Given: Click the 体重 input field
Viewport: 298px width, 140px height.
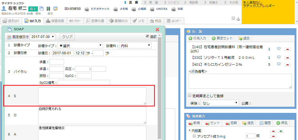Looking at the screenshot, I should [57, 62].
